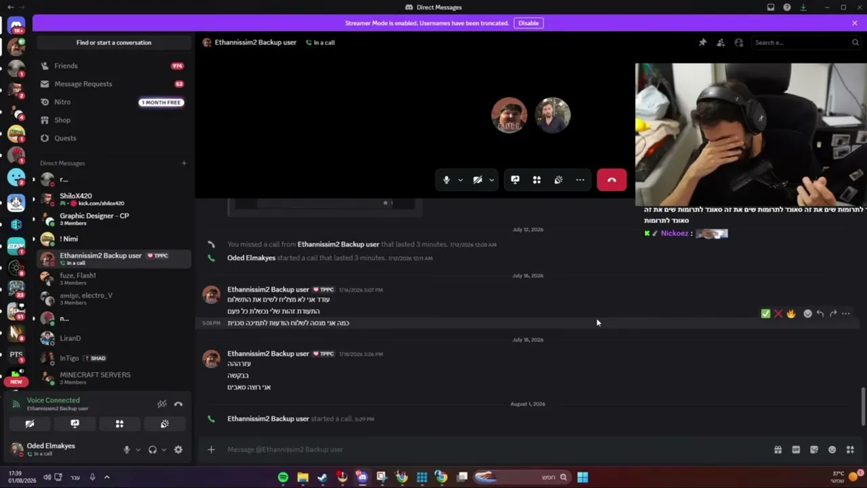The width and height of the screenshot is (867, 488).
Task: Turn on the camera in the call controls
Action: [x=478, y=180]
